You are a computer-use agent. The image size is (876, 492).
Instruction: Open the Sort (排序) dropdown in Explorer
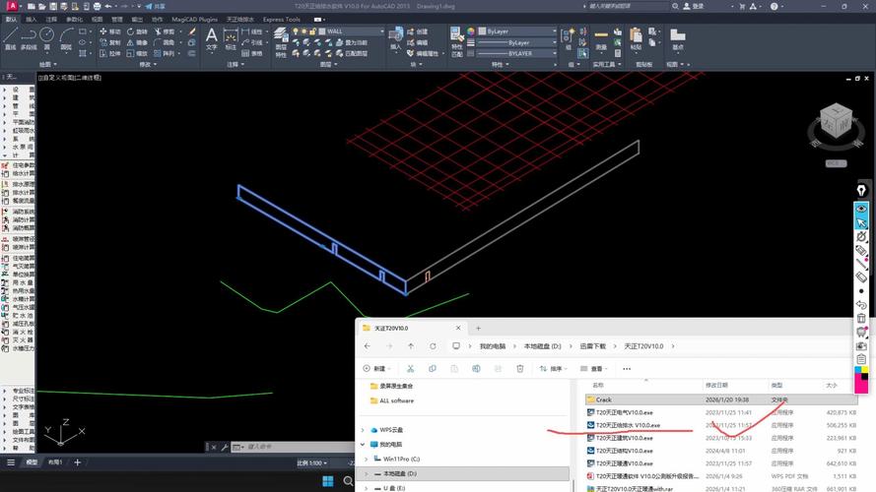[553, 369]
